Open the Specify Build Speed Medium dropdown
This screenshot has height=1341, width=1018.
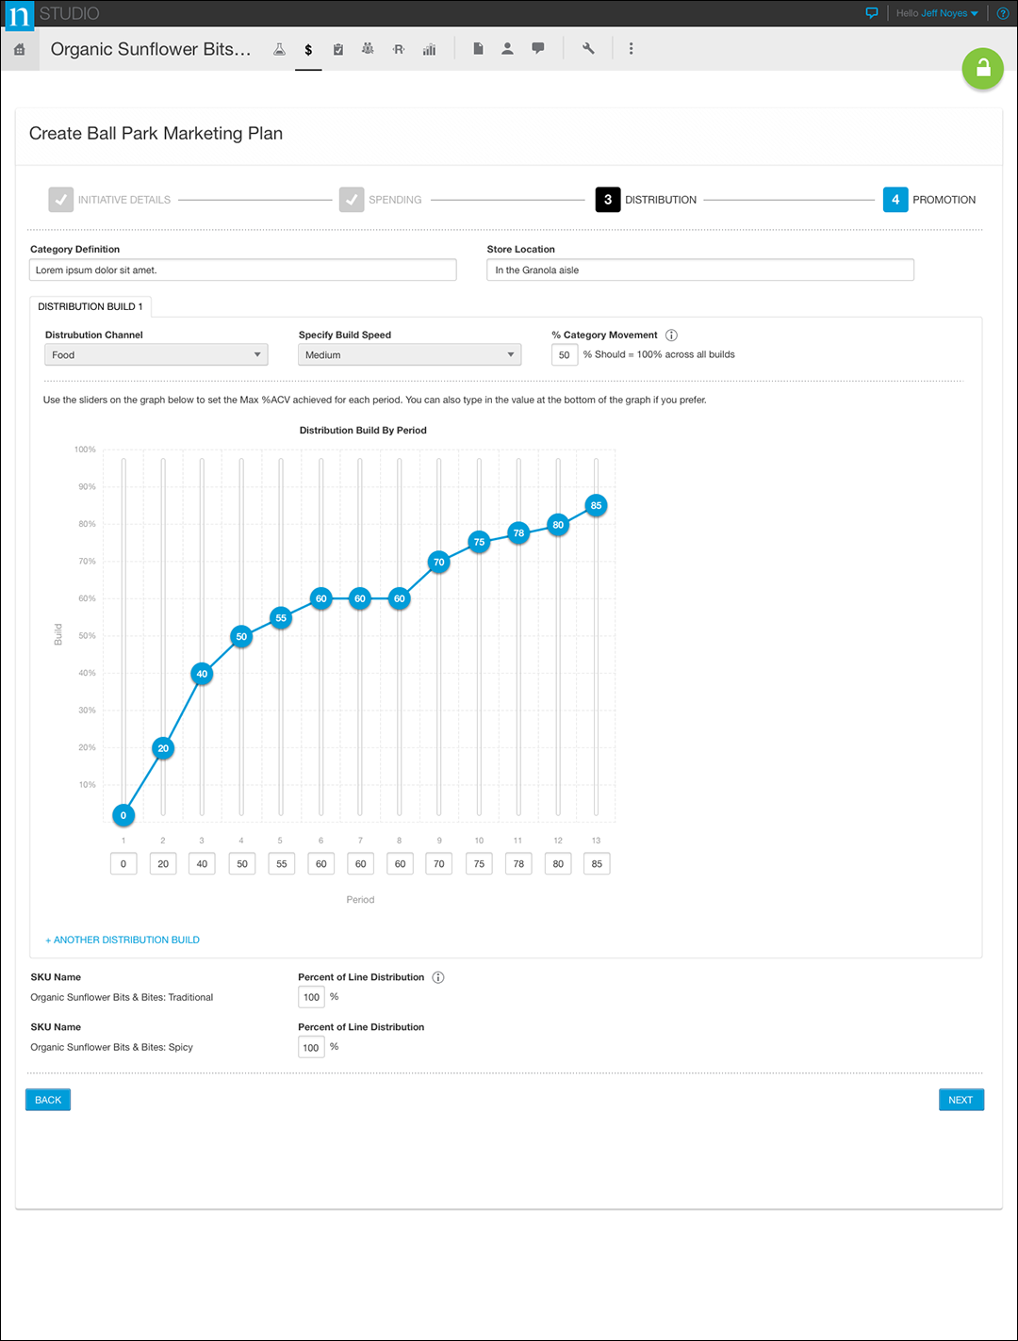410,355
